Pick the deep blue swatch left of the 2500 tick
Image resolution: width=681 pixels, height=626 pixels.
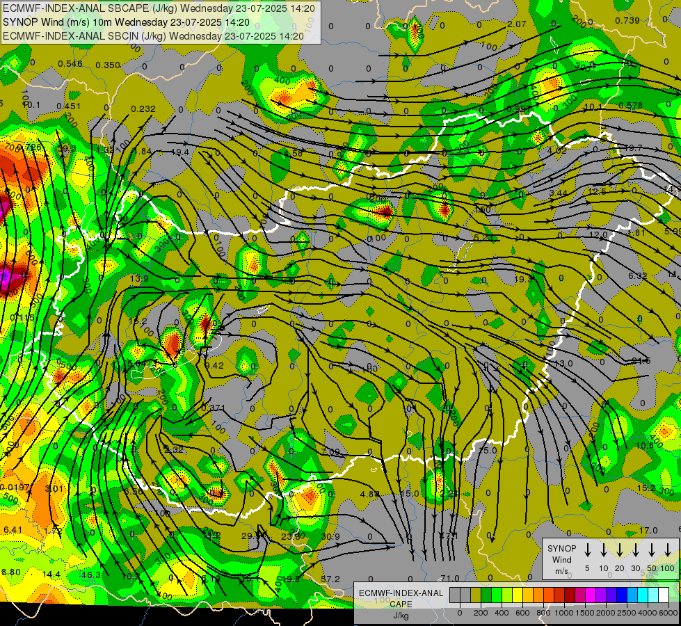[621, 595]
